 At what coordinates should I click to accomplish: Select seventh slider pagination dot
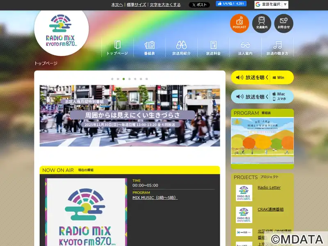pyautogui.click(x=147, y=79)
